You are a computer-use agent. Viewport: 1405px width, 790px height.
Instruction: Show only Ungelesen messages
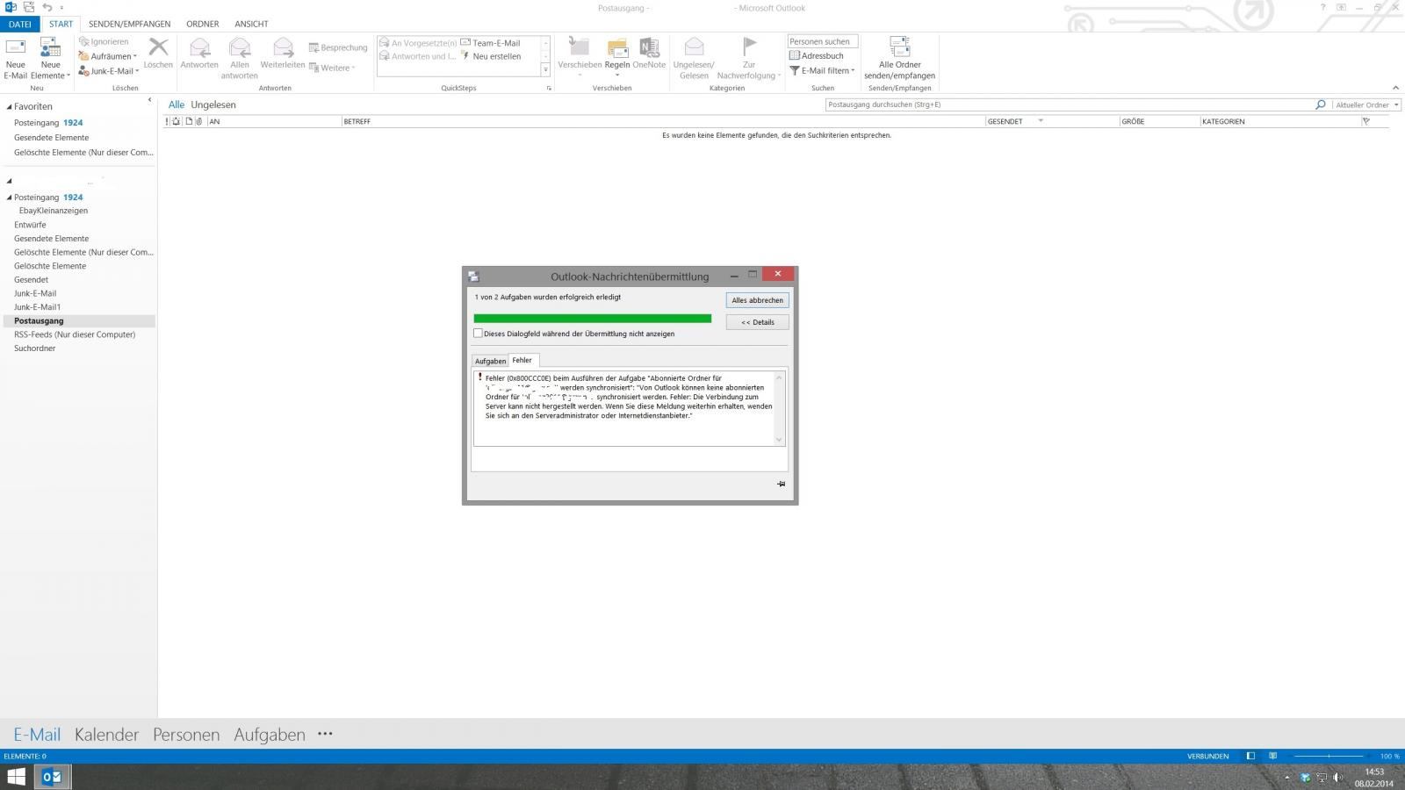pos(213,104)
